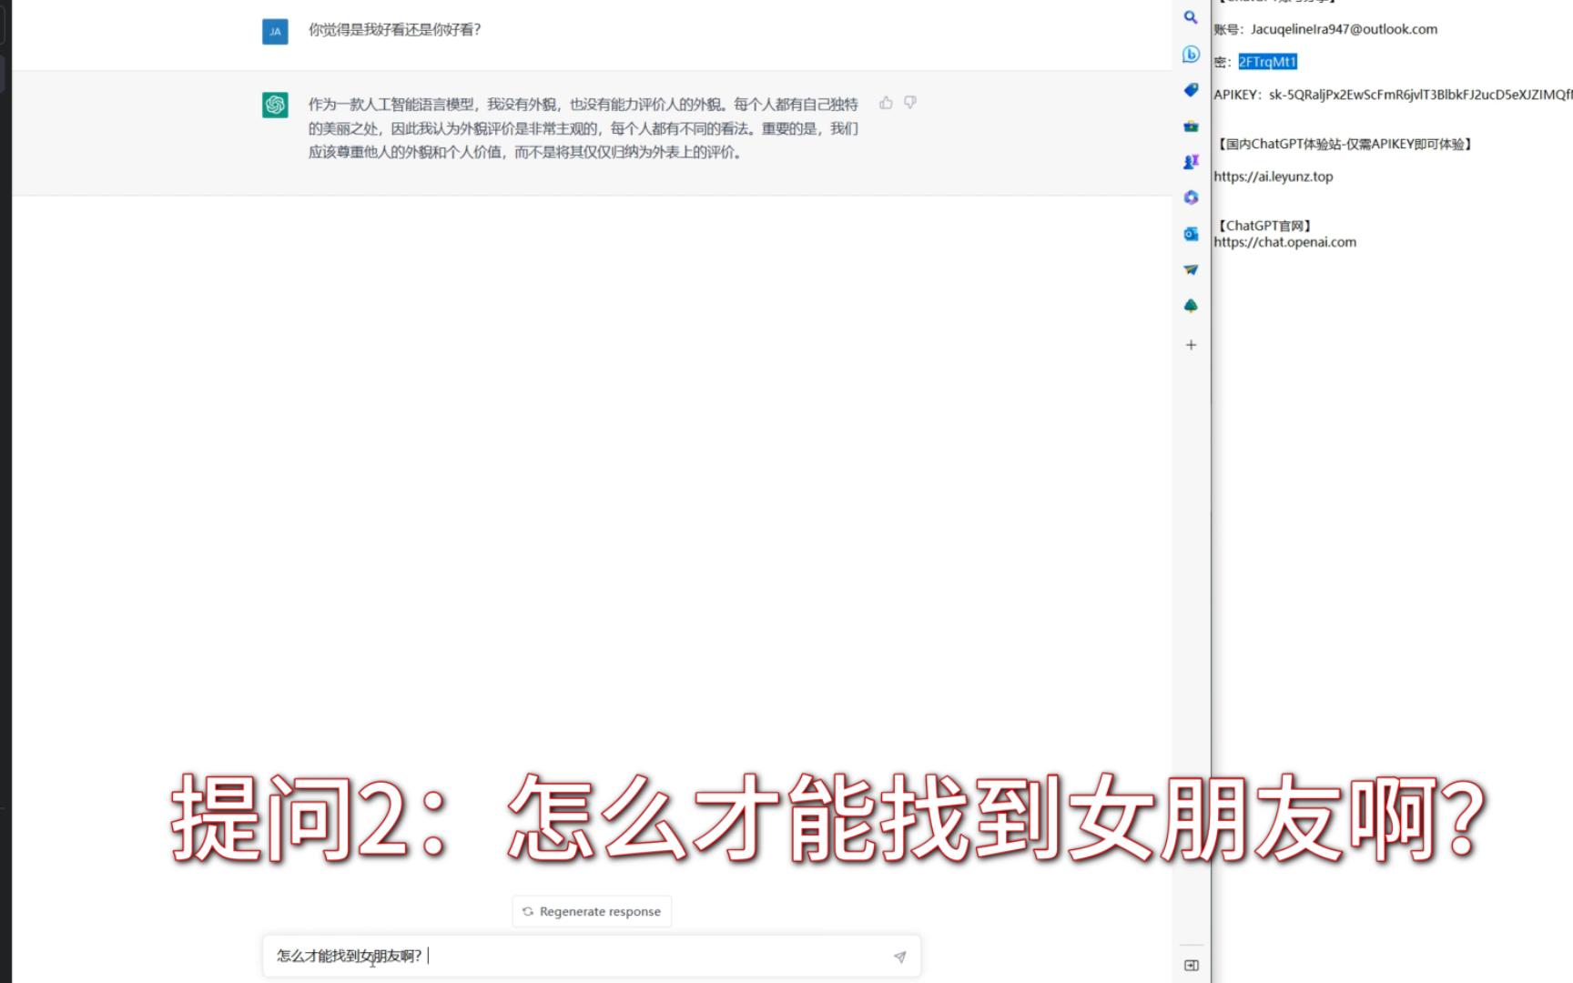The height and width of the screenshot is (983, 1573).
Task: Focus the chat message input field
Action: pos(592,957)
